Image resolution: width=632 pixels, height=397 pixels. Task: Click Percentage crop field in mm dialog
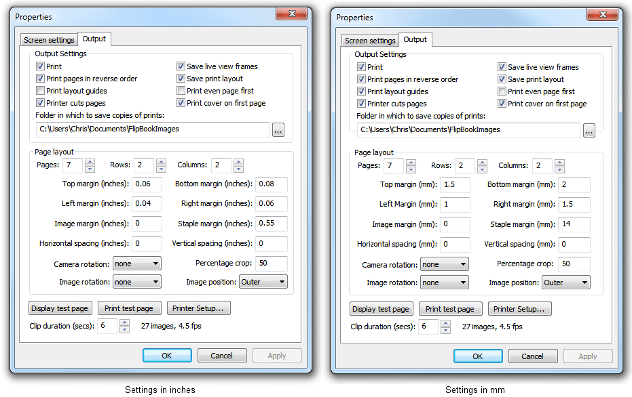tap(574, 264)
